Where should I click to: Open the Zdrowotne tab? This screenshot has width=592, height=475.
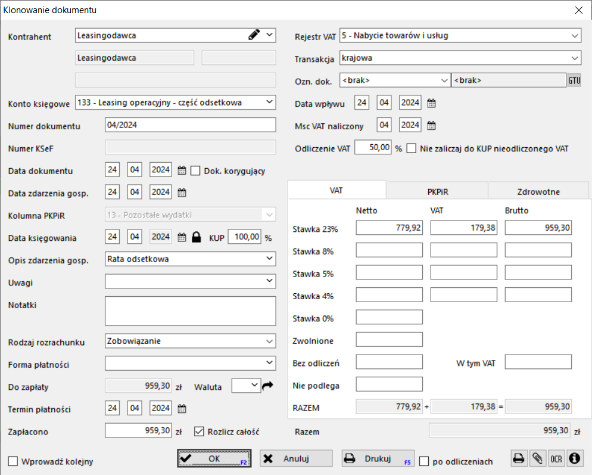point(538,191)
